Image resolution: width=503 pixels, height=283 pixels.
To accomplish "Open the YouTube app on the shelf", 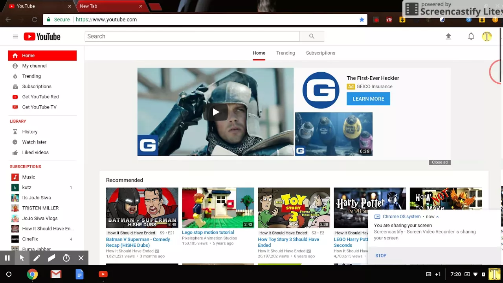I will pos(103,274).
